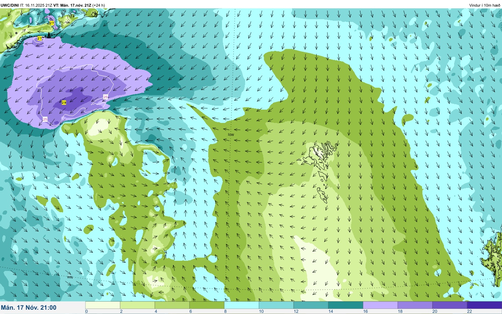The width and height of the screenshot is (502, 314).
Task: Click the yellow "29" wind maximum label
Action: point(64,103)
